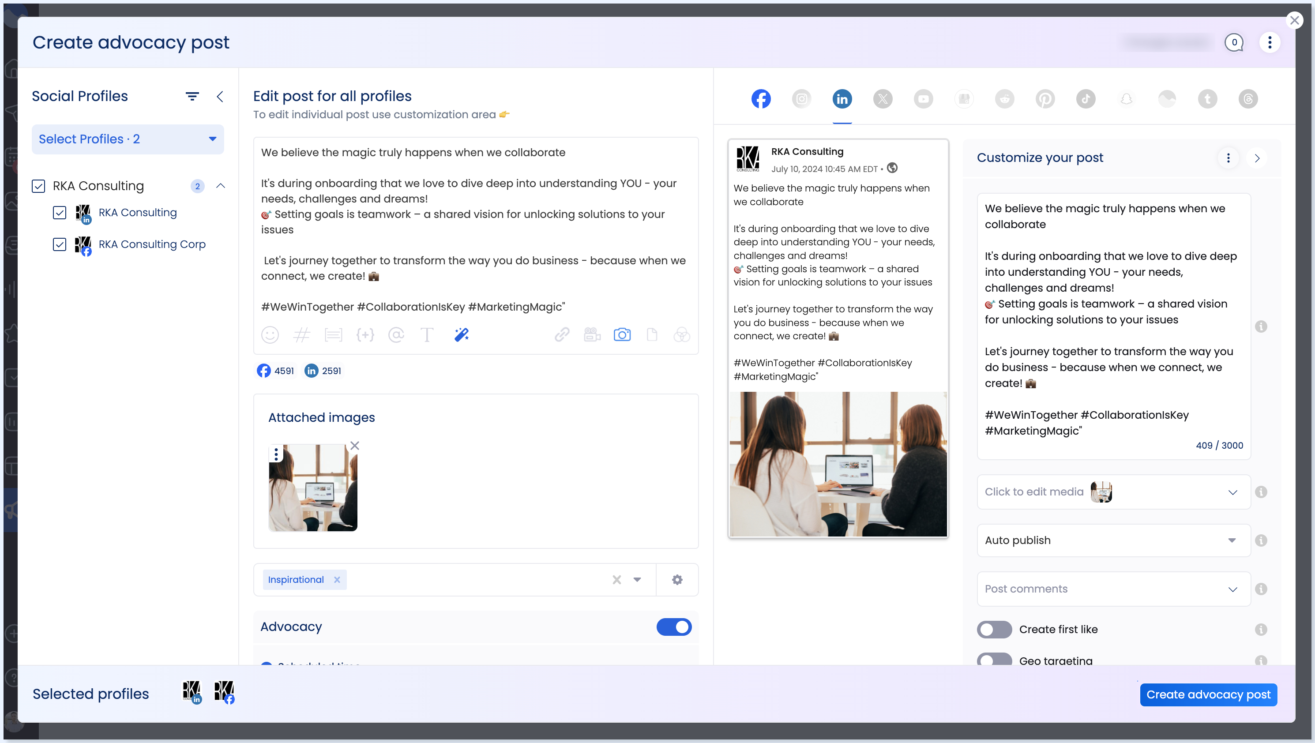Open RKA Consulting LinkedIn profile link

point(138,213)
